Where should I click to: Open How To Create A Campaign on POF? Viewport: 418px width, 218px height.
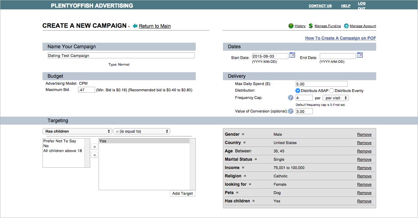(341, 38)
